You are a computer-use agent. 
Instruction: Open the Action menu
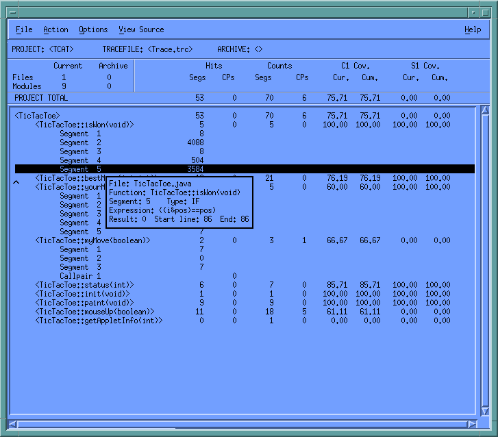[55, 29]
